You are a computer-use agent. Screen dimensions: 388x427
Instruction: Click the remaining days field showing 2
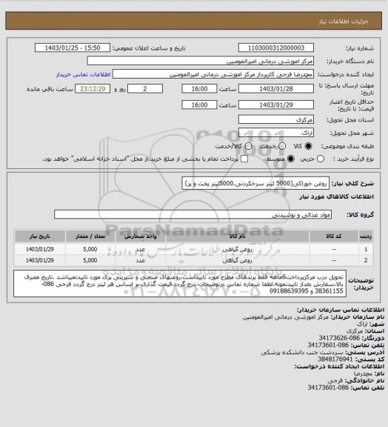click(x=145, y=89)
